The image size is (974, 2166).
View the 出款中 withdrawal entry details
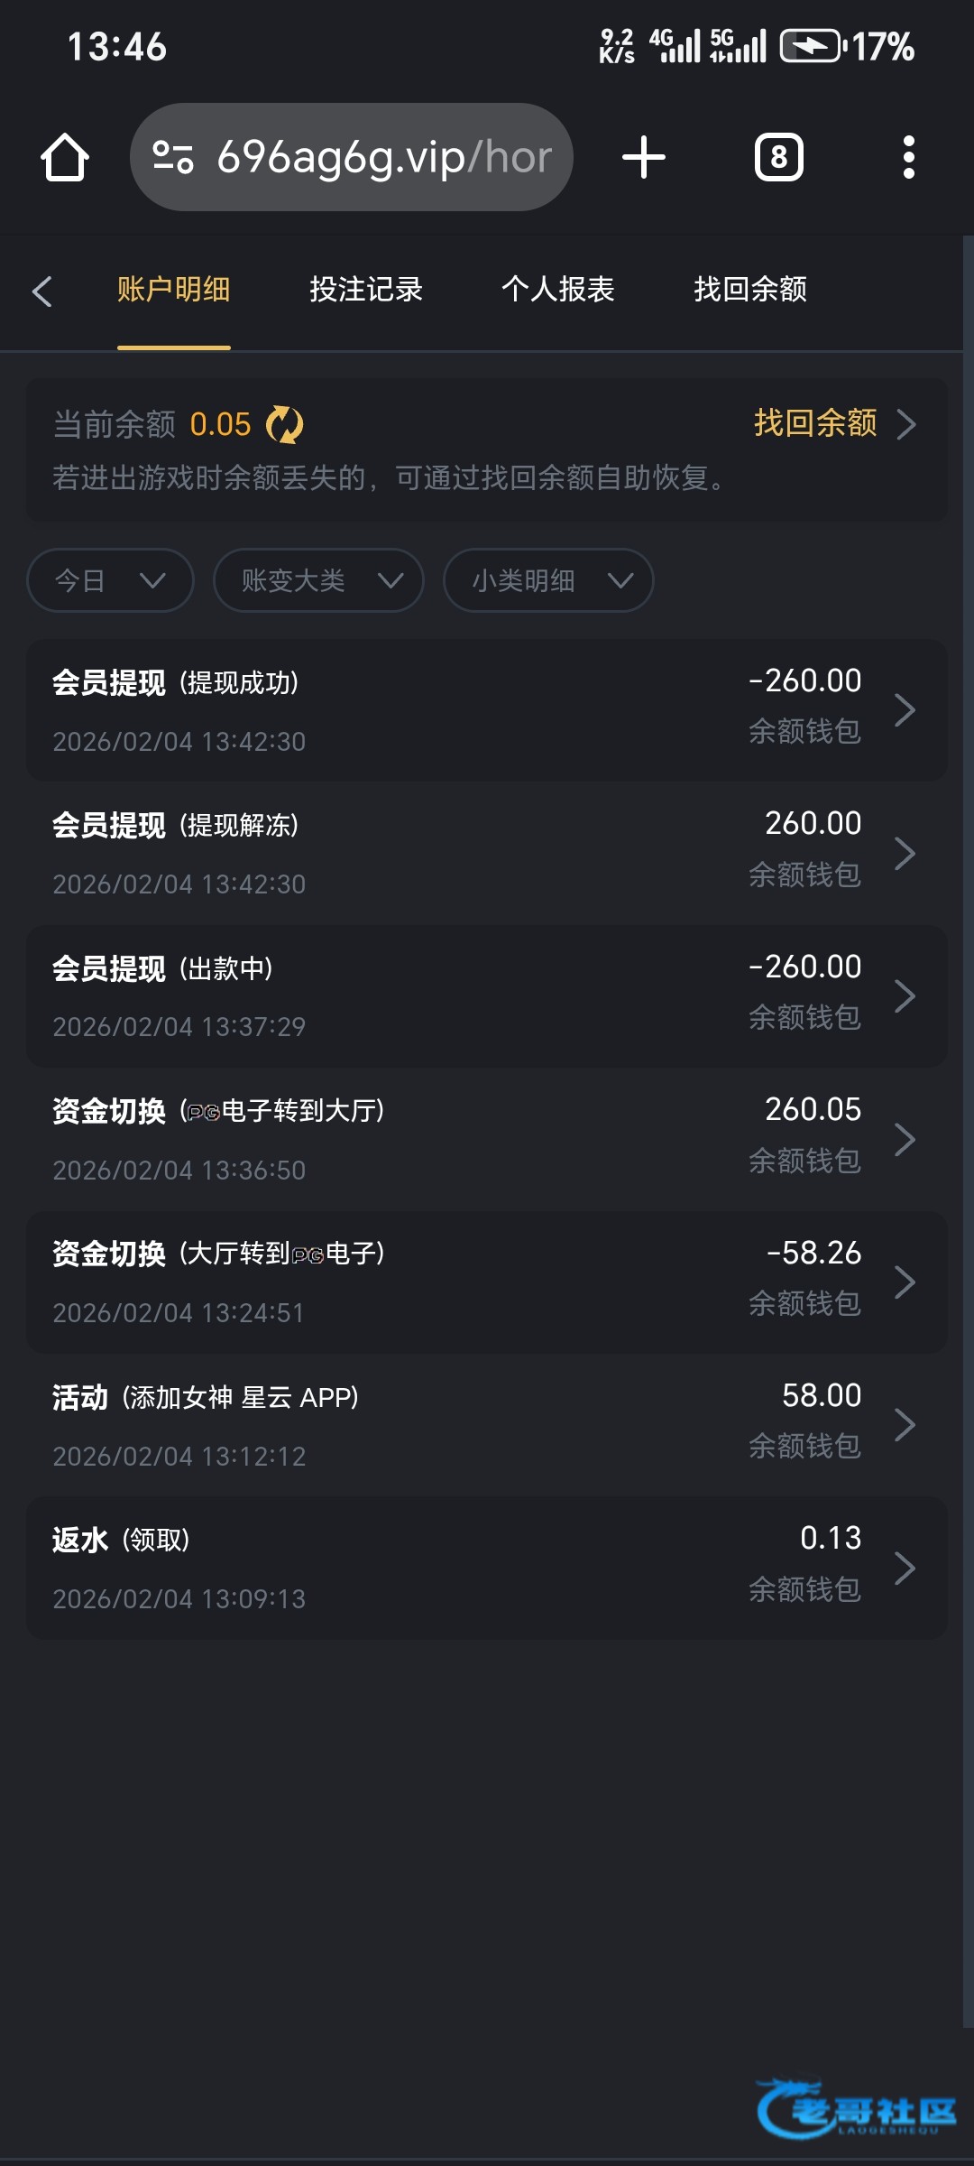coord(487,996)
